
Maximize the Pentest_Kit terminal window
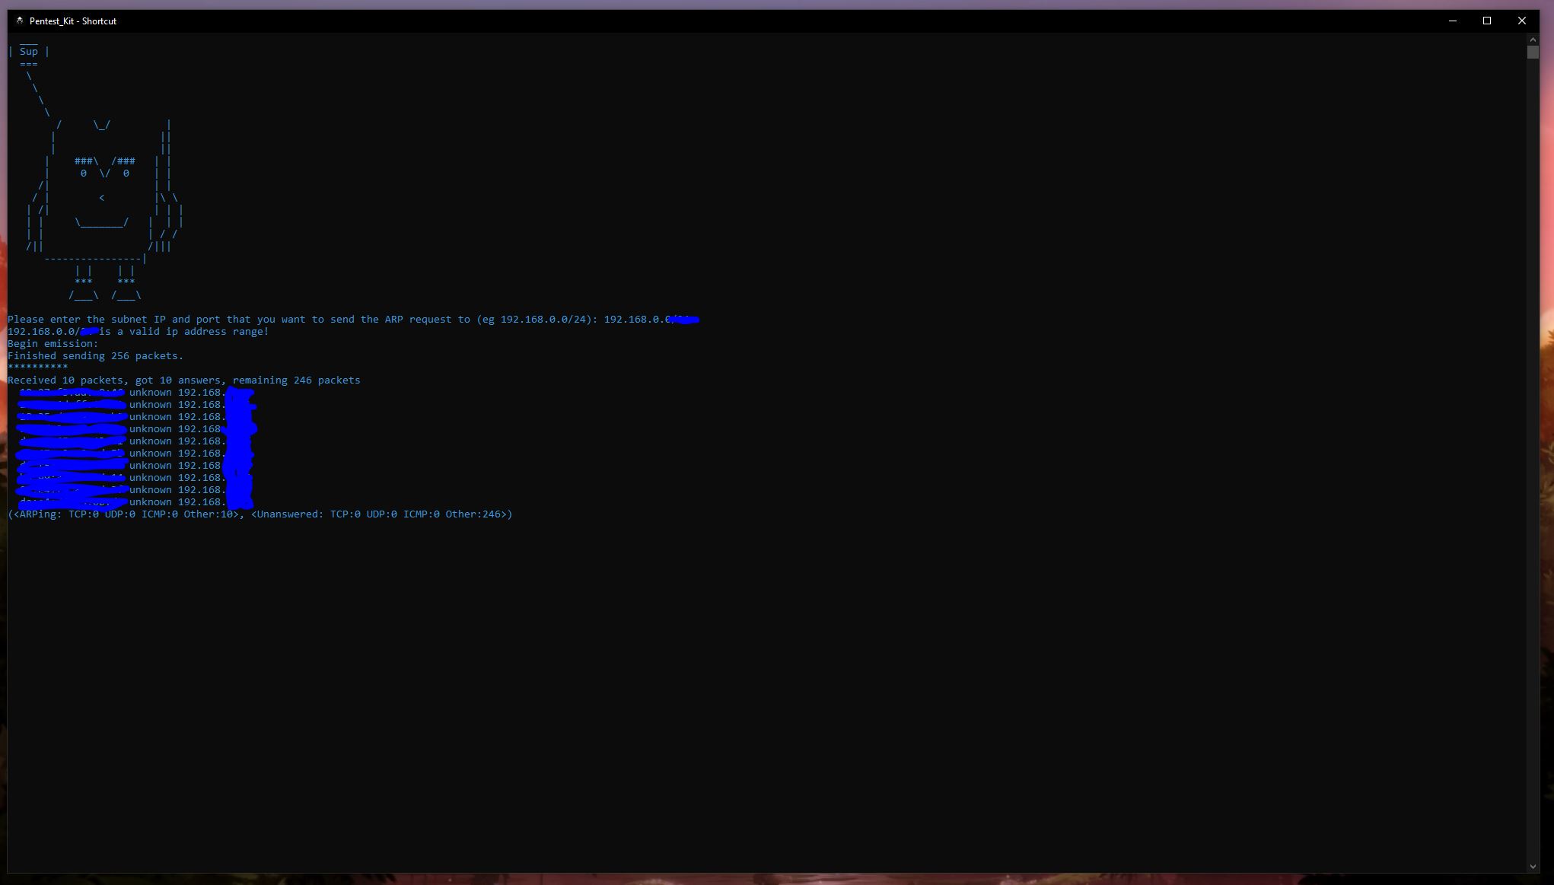[1486, 21]
